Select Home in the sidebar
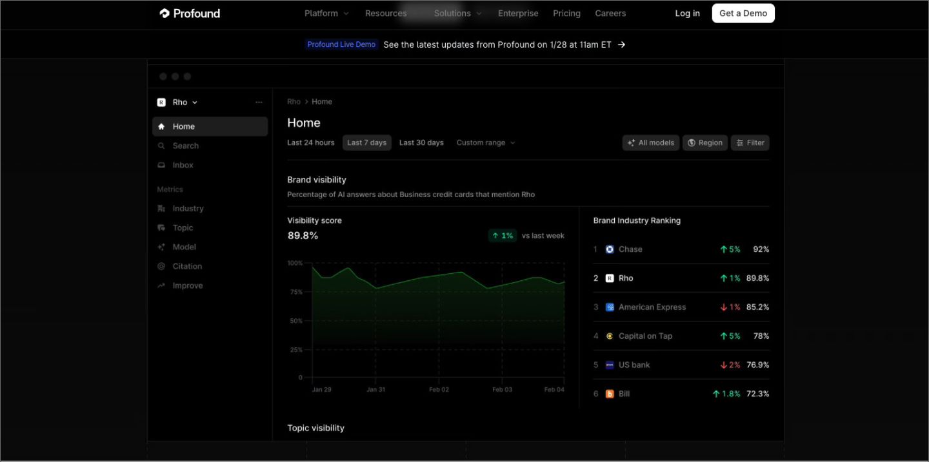This screenshot has width=929, height=462. click(x=210, y=126)
